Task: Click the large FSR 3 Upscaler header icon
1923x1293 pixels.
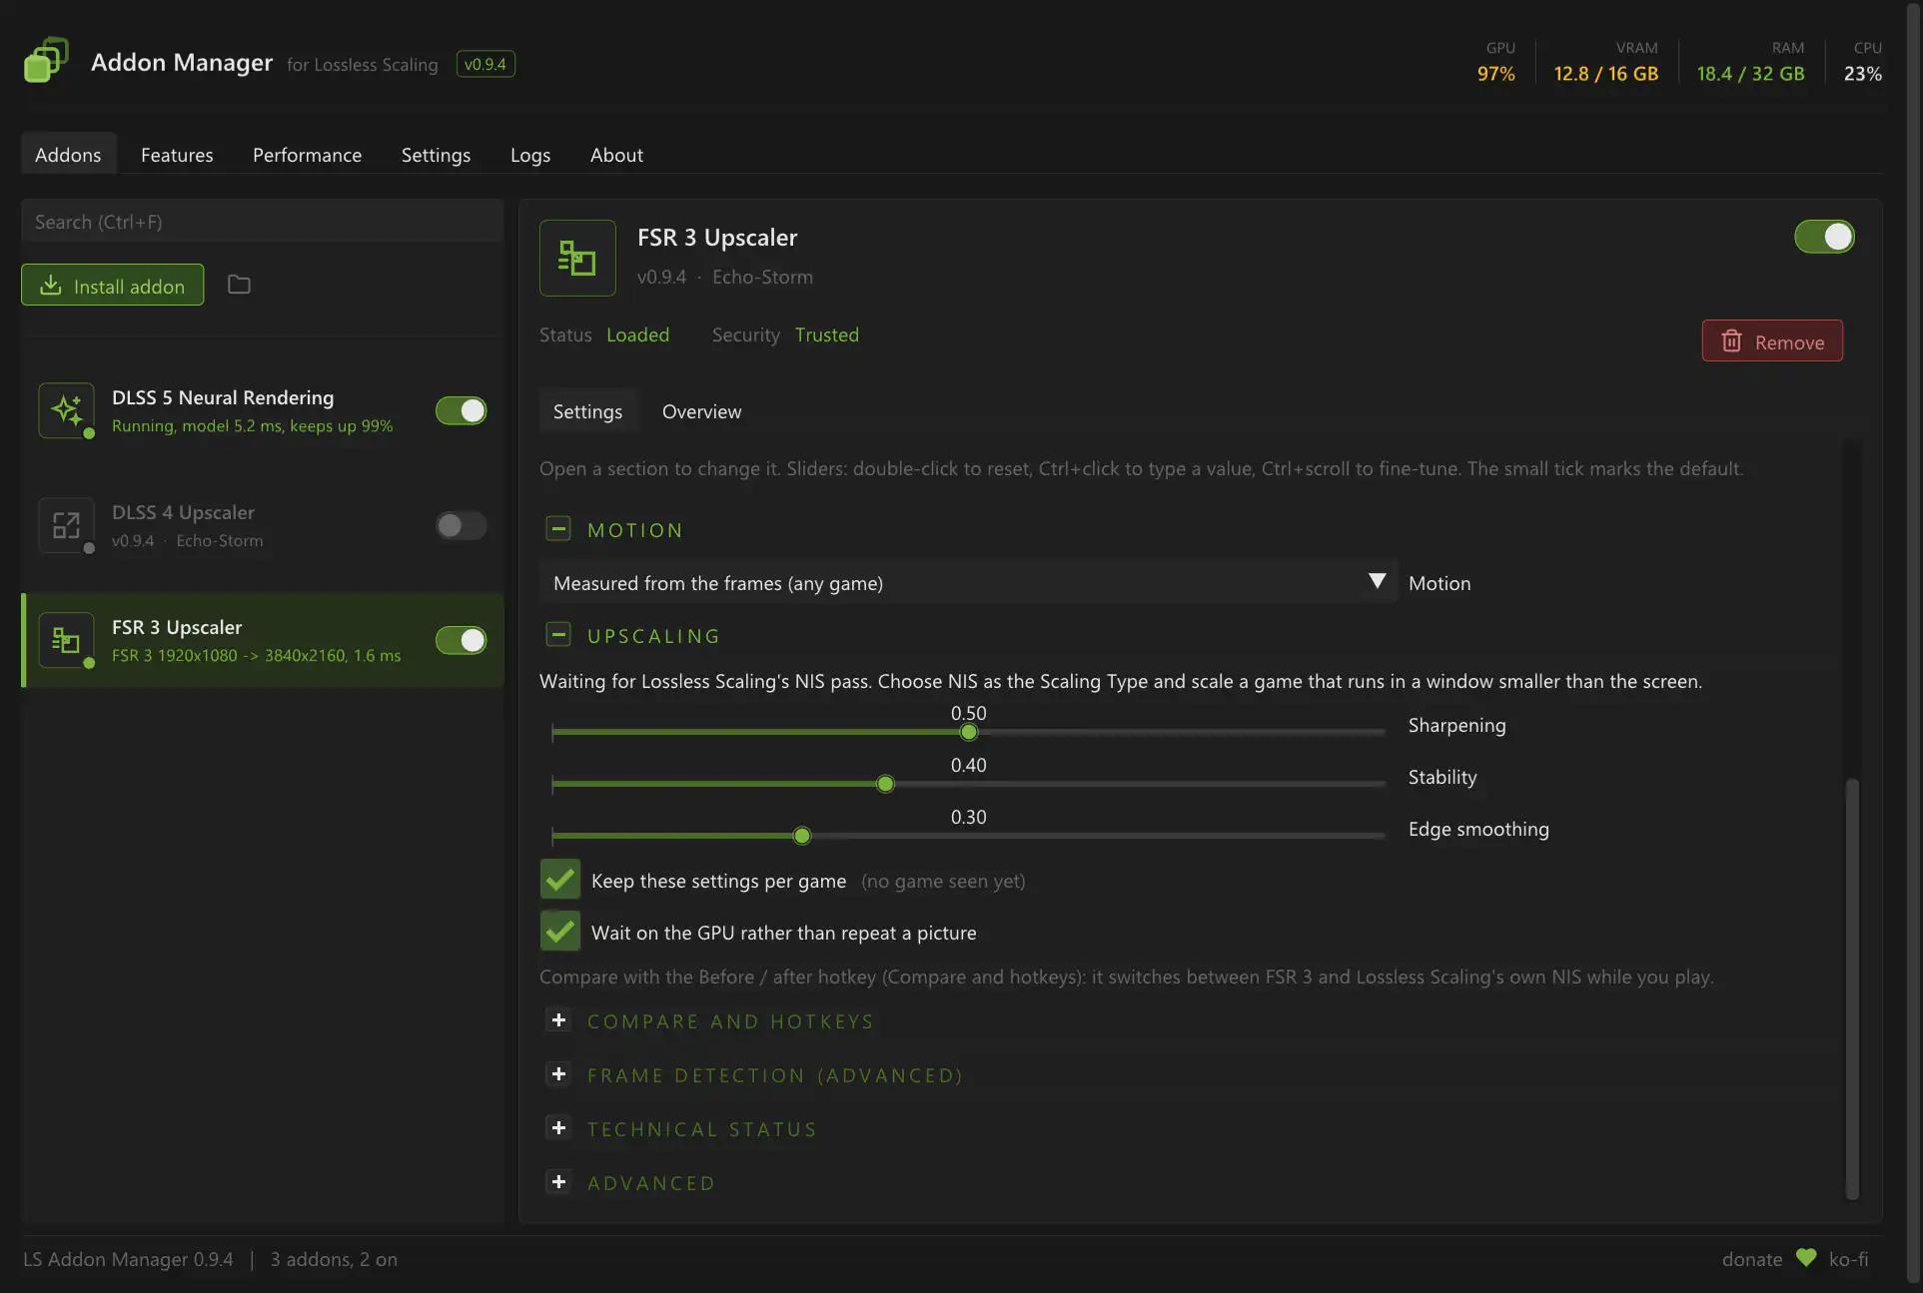Action: tap(577, 258)
